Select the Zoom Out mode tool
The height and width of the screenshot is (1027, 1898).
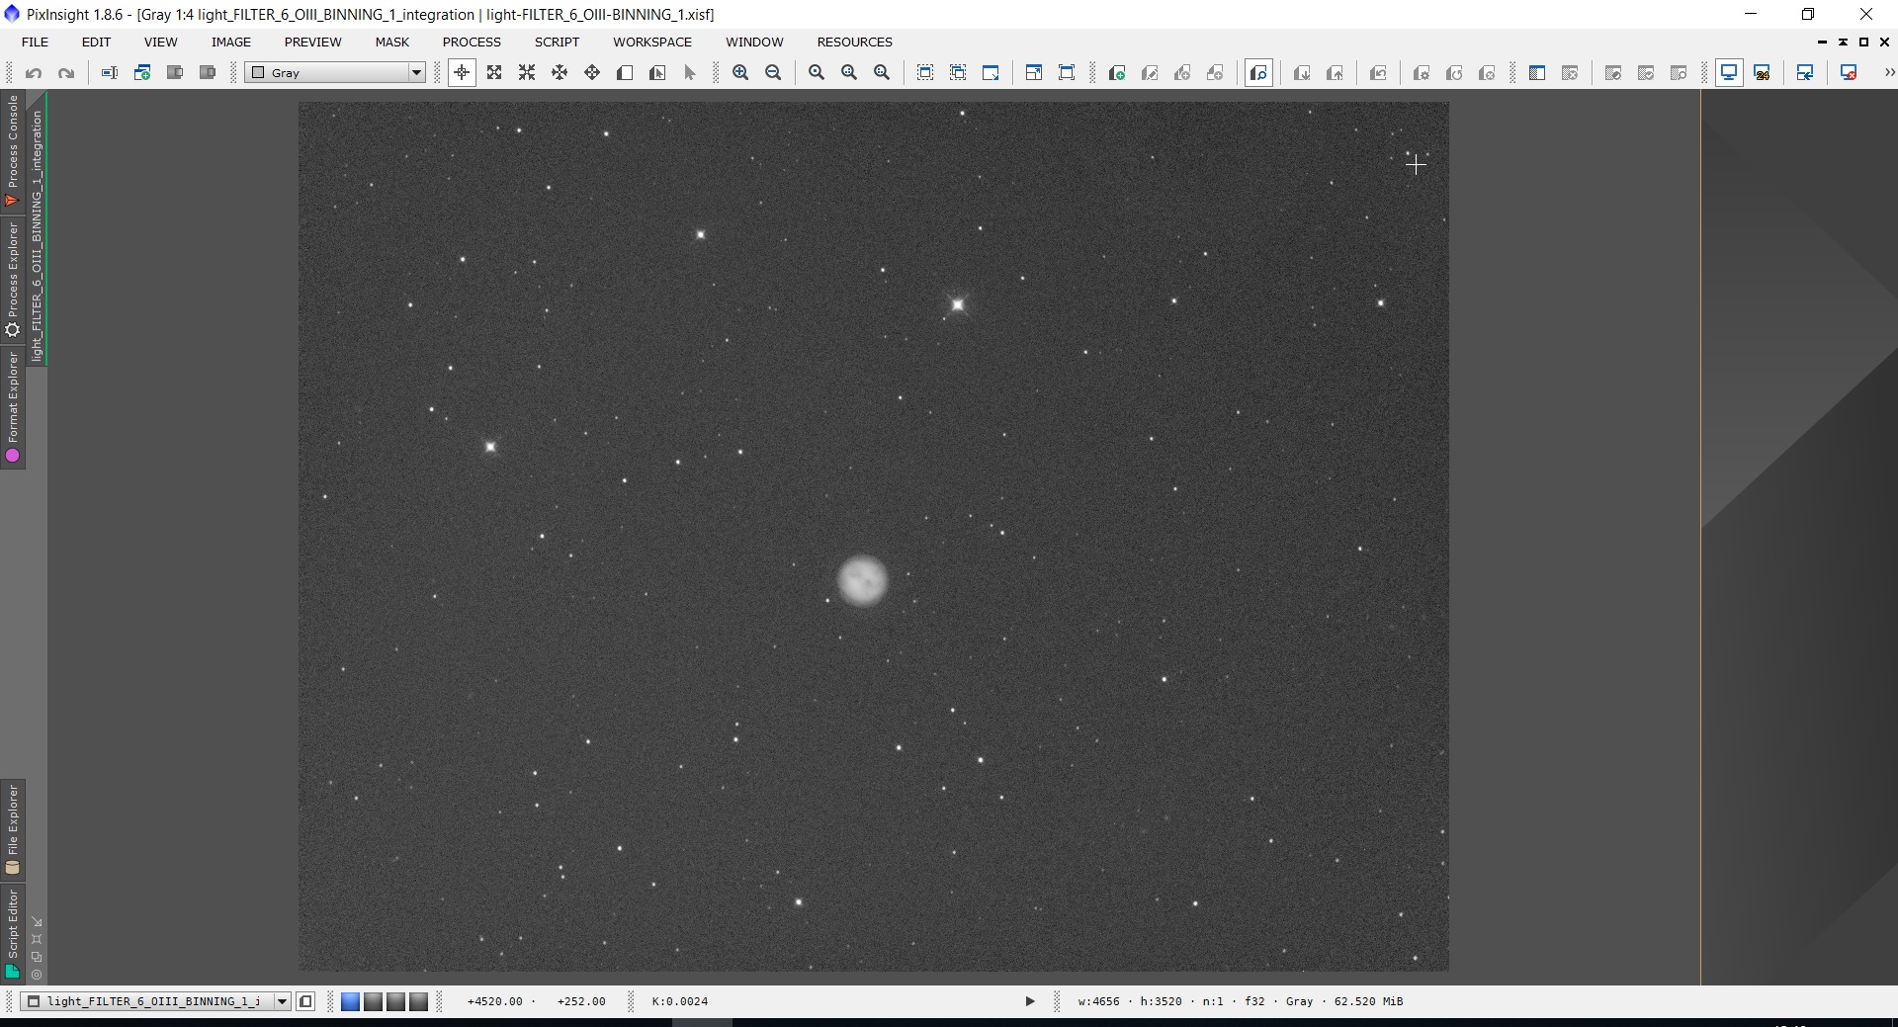[x=527, y=73]
